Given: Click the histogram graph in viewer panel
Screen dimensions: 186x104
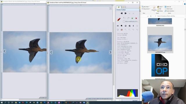Looking at the screenshot, I should (128, 93).
